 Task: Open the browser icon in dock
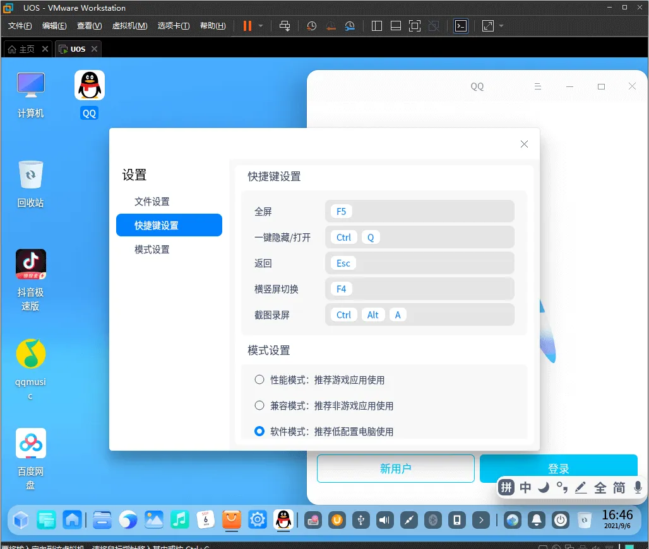point(128,520)
